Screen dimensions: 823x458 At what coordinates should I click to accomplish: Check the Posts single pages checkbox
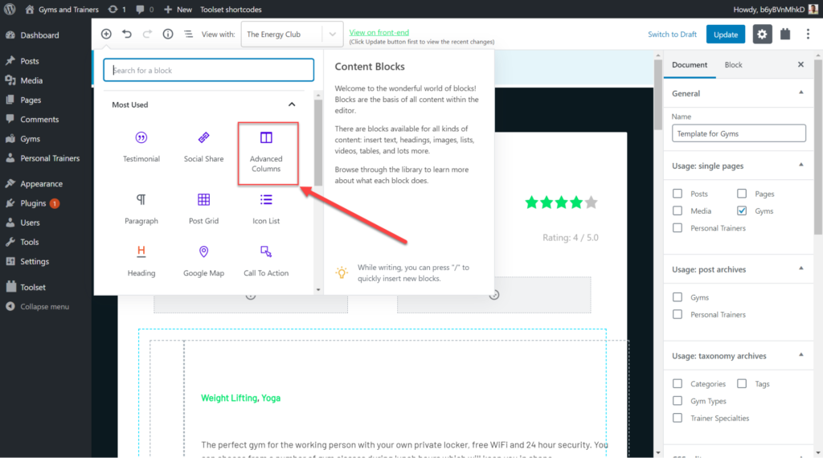tap(678, 194)
